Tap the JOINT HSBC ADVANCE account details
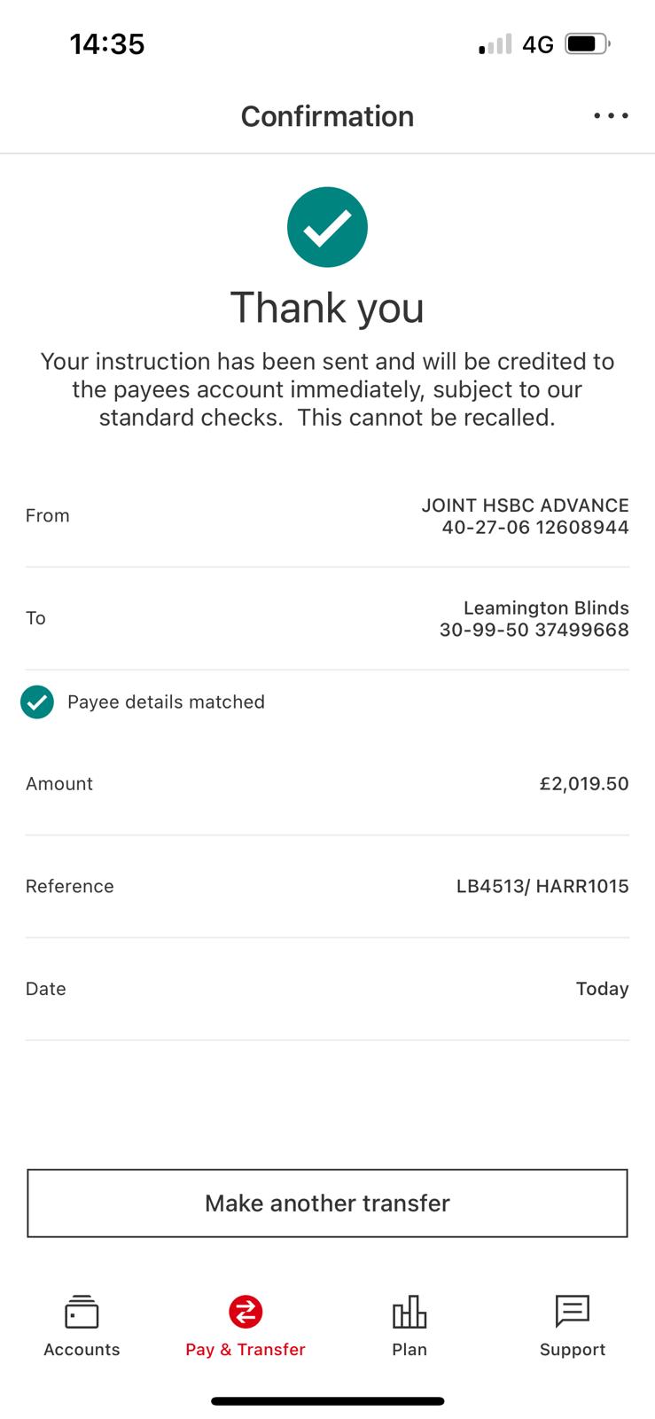Image resolution: width=655 pixels, height=1419 pixels. coord(526,516)
